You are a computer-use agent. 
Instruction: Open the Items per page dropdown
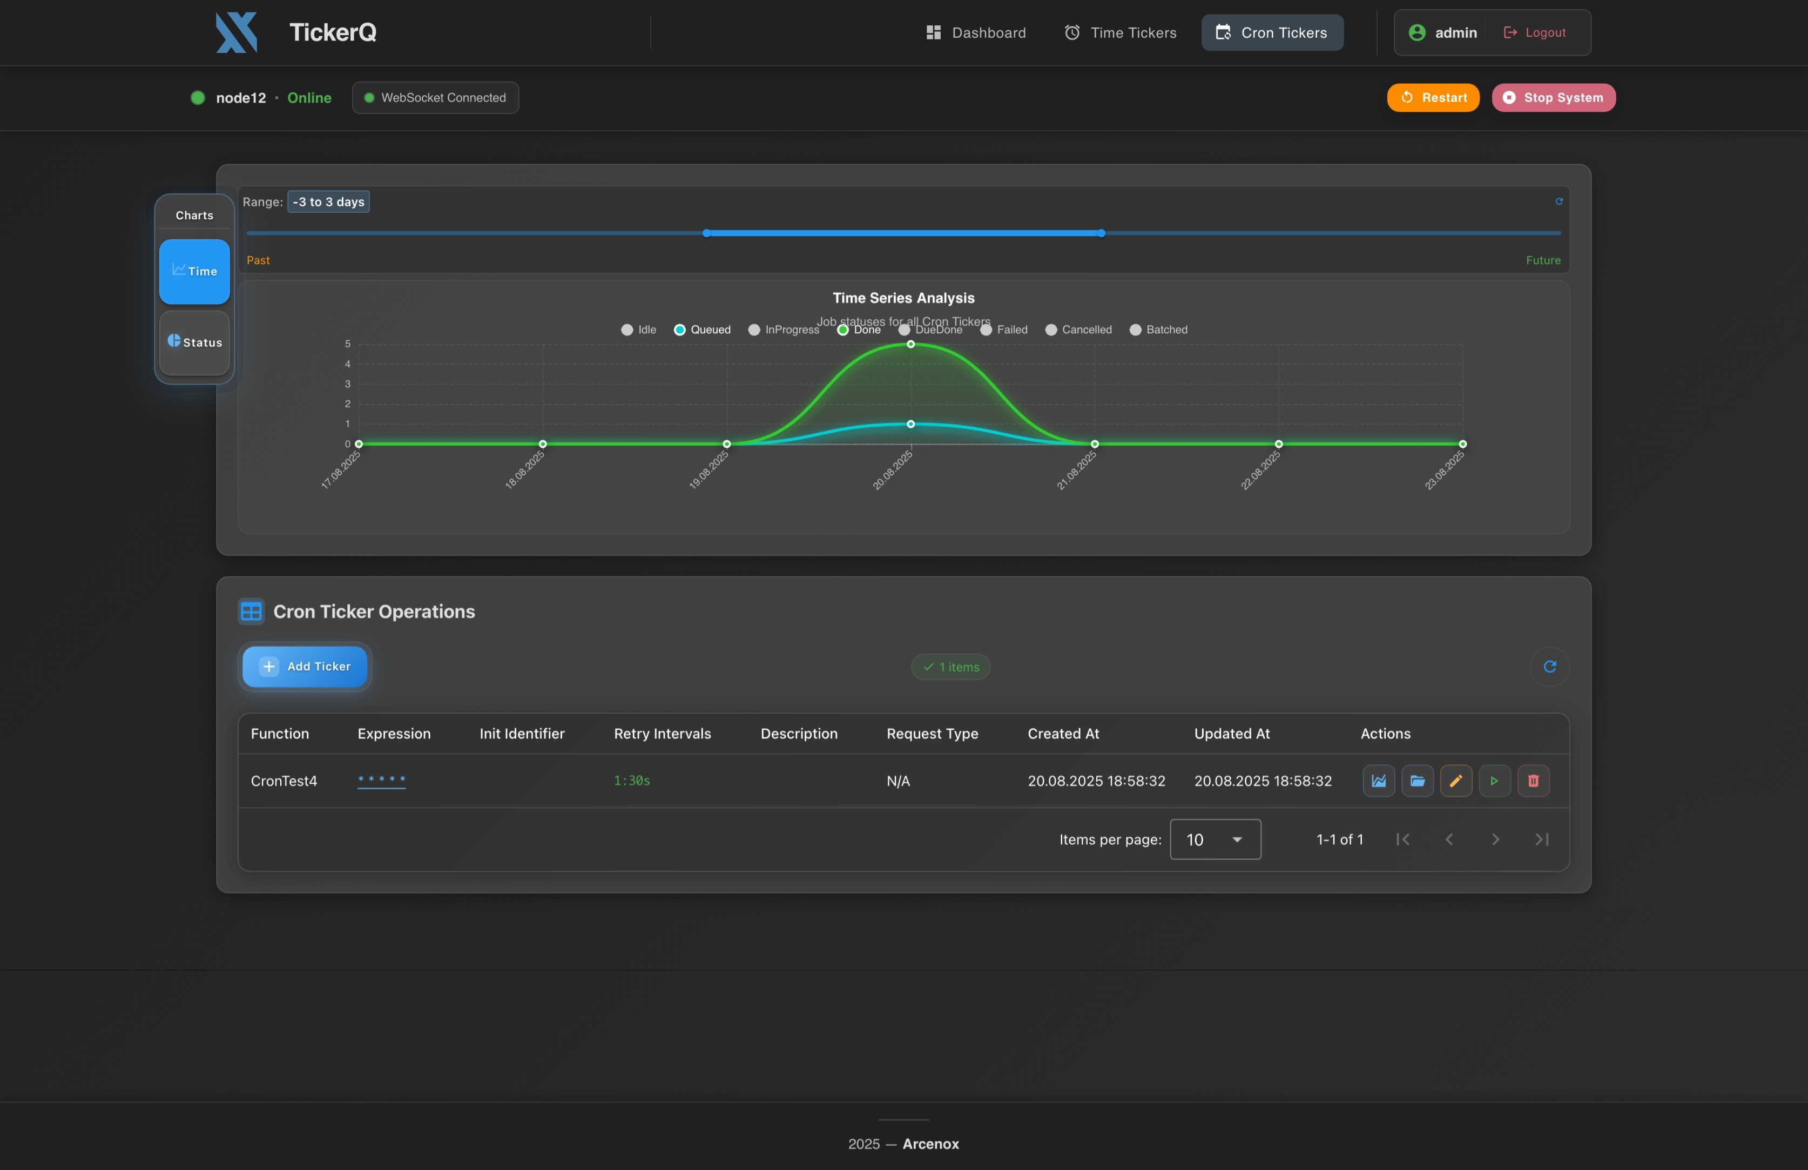coord(1215,839)
